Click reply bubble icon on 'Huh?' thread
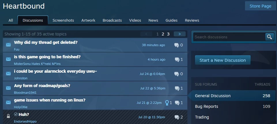The image size is (277, 124). tap(176, 117)
